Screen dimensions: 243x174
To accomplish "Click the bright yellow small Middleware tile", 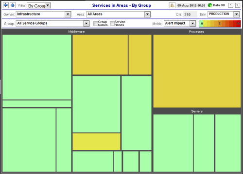I will (x=96, y=142).
